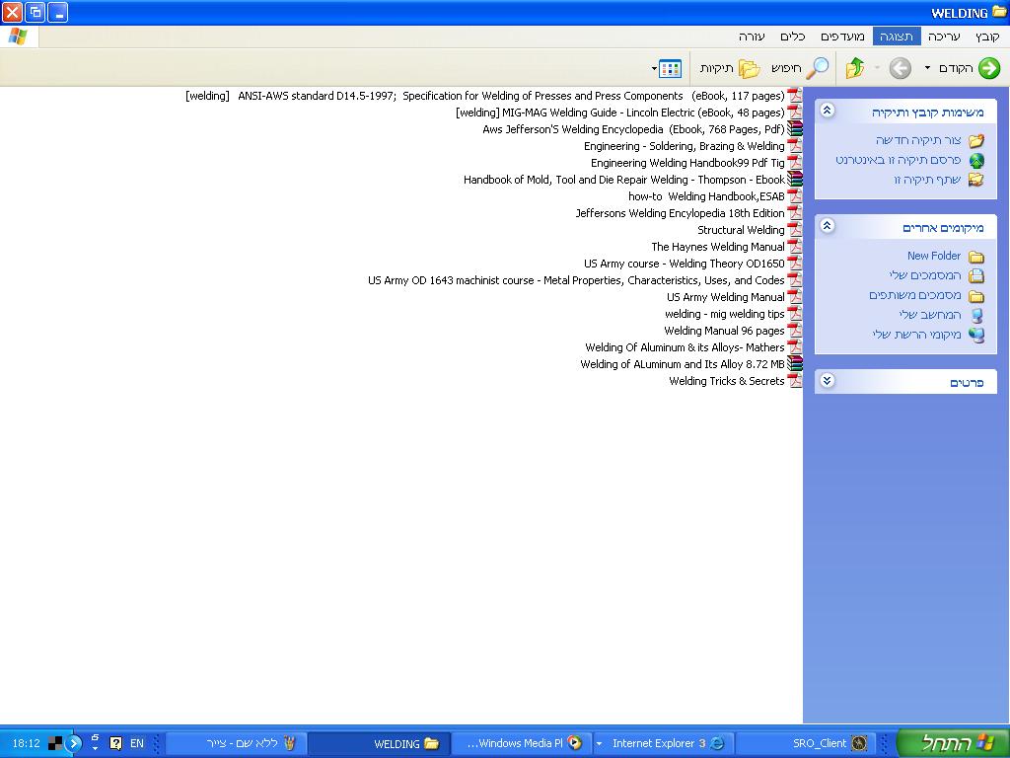
Task: Click the EN language indicator
Action: pos(137,743)
